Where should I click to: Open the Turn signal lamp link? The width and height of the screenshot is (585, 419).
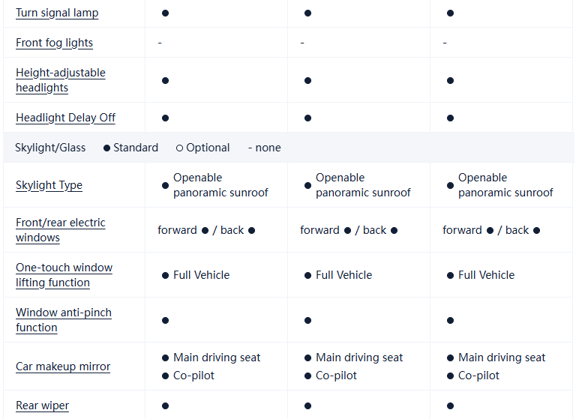coord(57,13)
